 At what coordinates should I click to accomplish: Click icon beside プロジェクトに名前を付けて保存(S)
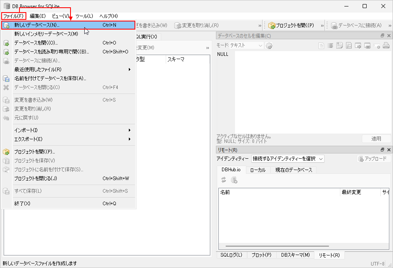pos(6,170)
